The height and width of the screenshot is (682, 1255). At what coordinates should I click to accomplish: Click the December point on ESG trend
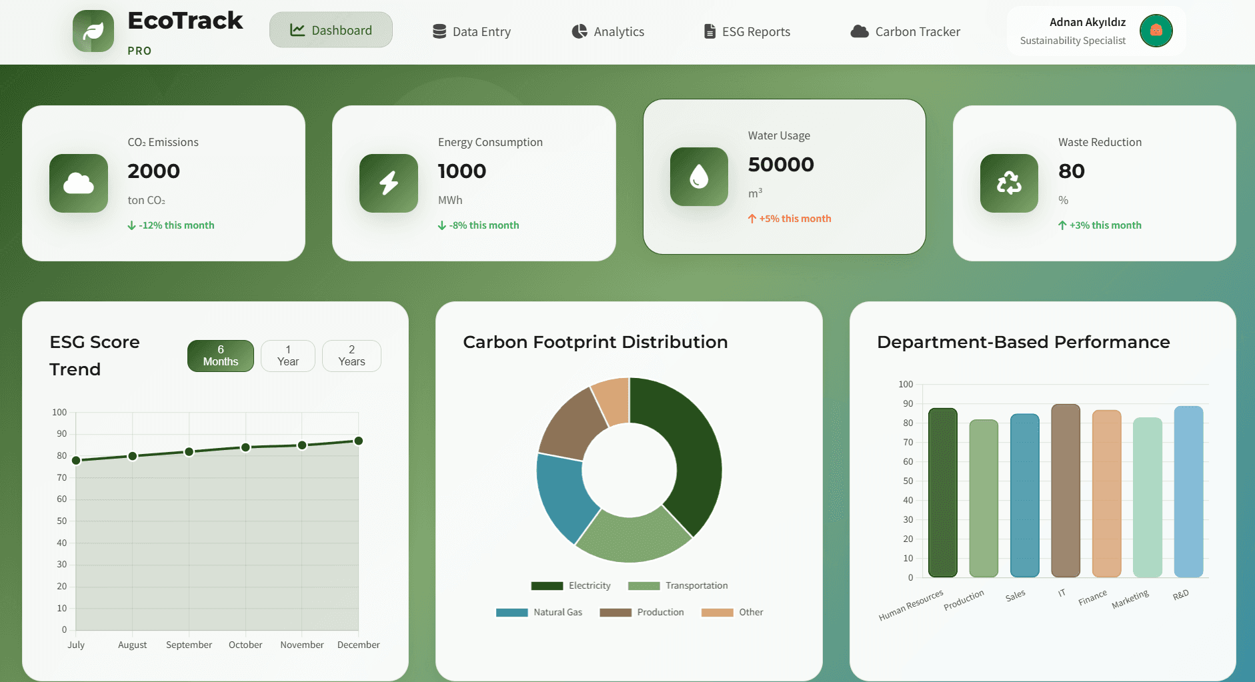coord(358,441)
